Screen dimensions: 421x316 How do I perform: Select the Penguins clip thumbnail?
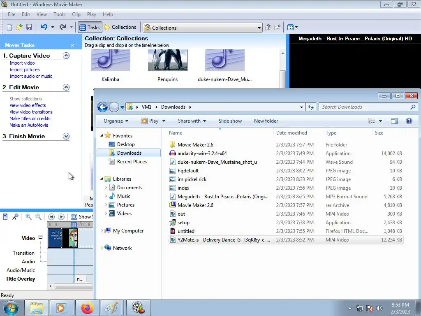168,60
